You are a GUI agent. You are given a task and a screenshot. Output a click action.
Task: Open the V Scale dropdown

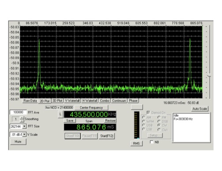[24, 135]
